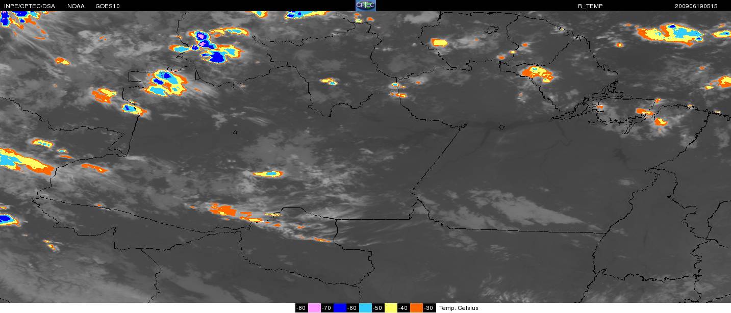The width and height of the screenshot is (731, 313).
Task: Click the -40 legend value
Action: [x=404, y=308]
